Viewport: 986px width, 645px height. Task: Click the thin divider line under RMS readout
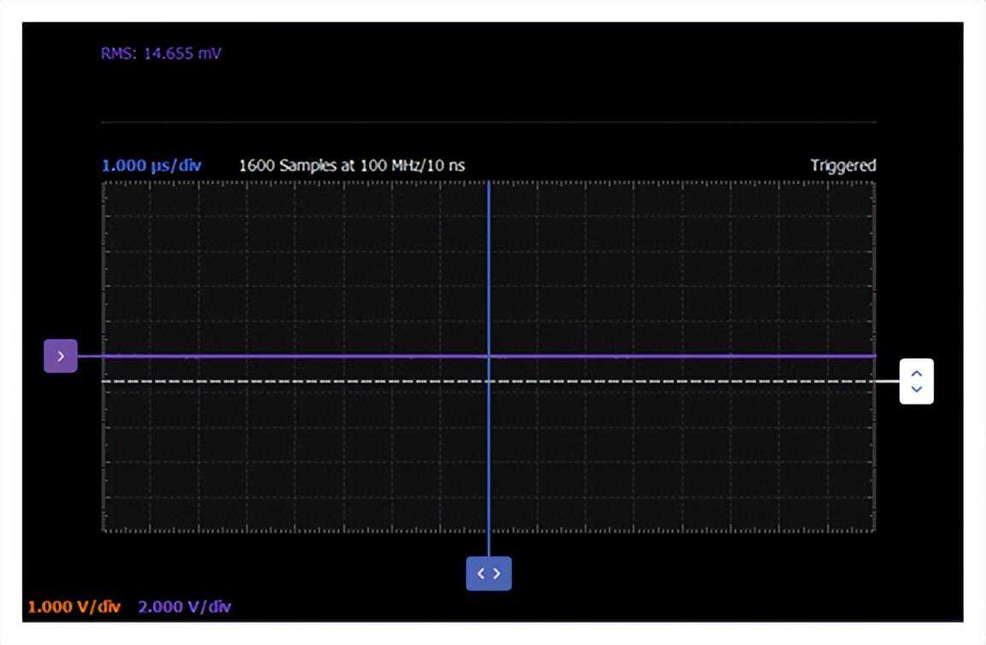[488, 122]
